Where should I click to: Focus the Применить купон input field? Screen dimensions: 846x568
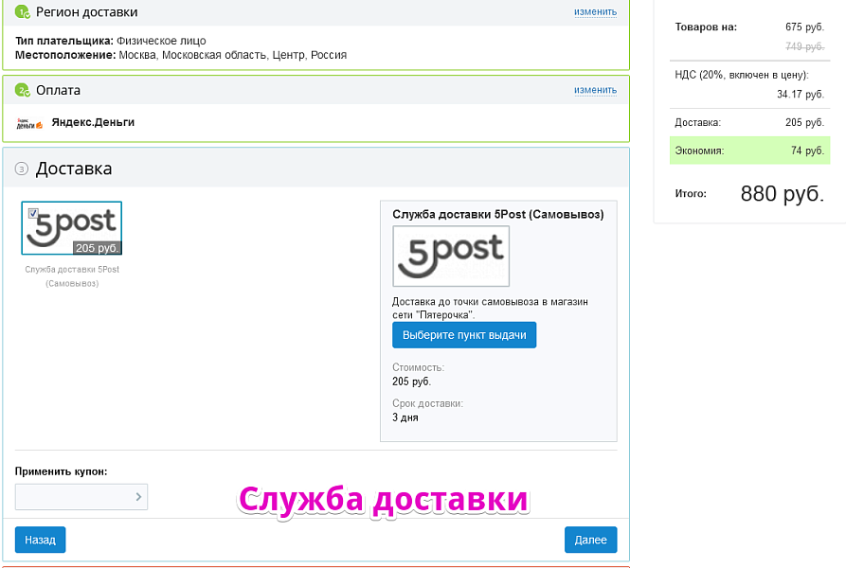pyautogui.click(x=74, y=496)
